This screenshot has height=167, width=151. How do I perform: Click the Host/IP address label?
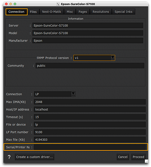18,109
